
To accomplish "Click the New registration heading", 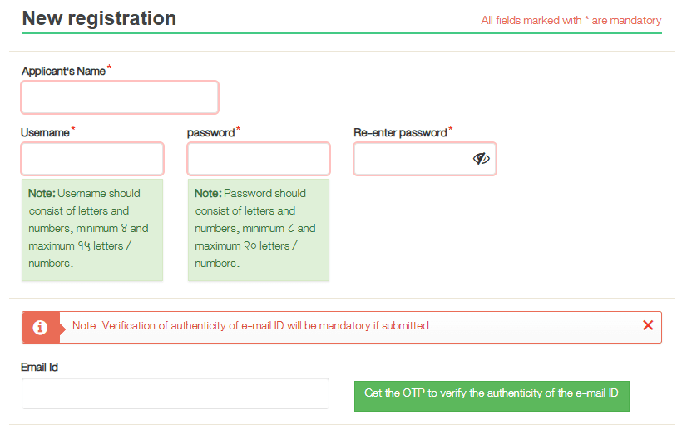I will click(x=99, y=18).
